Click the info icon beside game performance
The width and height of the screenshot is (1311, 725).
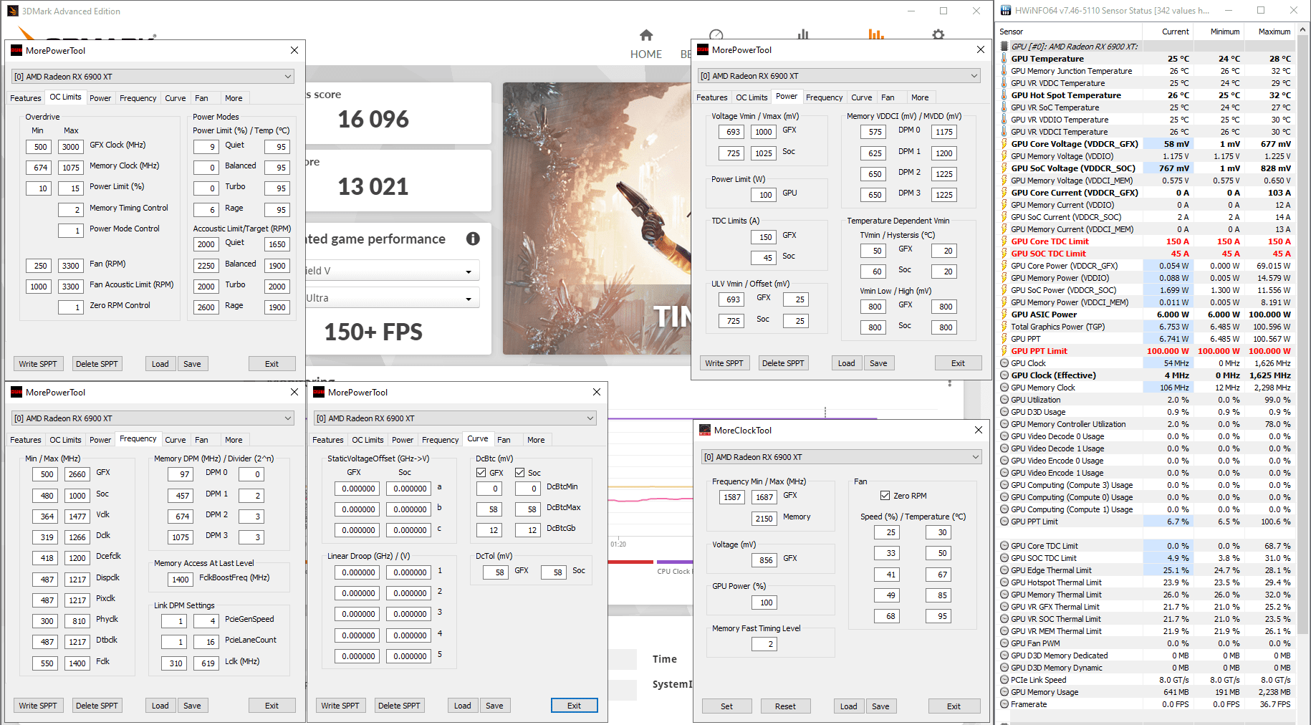point(473,239)
